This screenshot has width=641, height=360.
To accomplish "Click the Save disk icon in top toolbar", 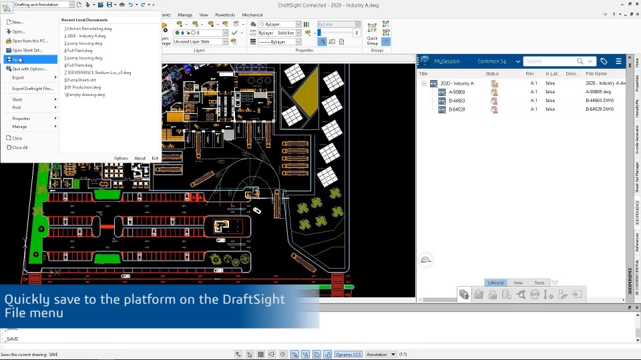I will pyautogui.click(x=109, y=5).
